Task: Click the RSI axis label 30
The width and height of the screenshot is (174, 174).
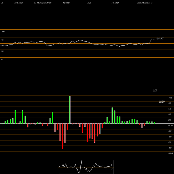Action: pos(2,51)
